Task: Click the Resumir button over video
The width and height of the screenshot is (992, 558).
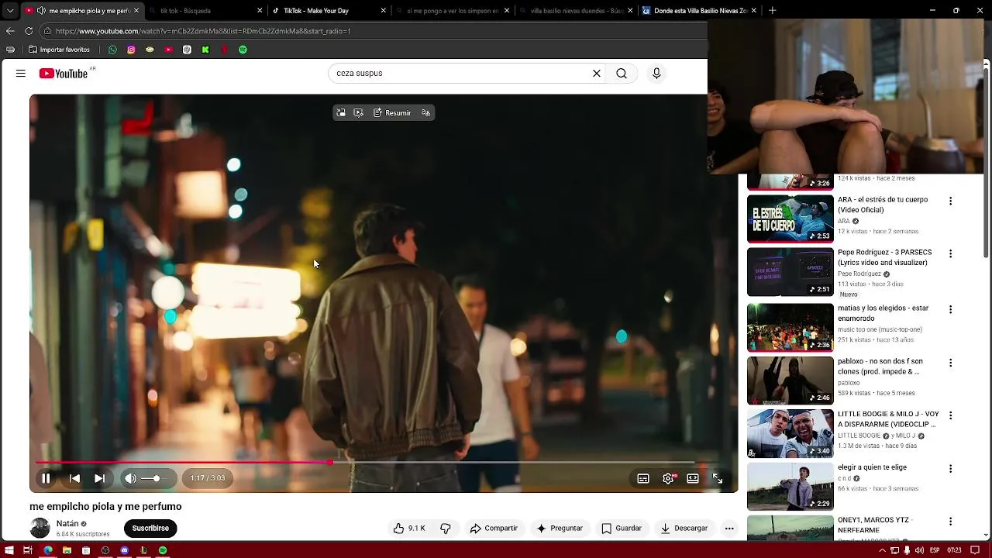Action: click(x=392, y=113)
